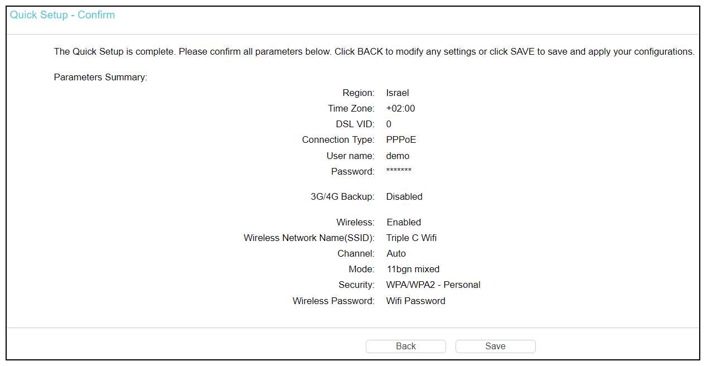Screen dimensions: 707x366
Task: Click the 3G/4G Backup Disabled value
Action: (x=404, y=197)
